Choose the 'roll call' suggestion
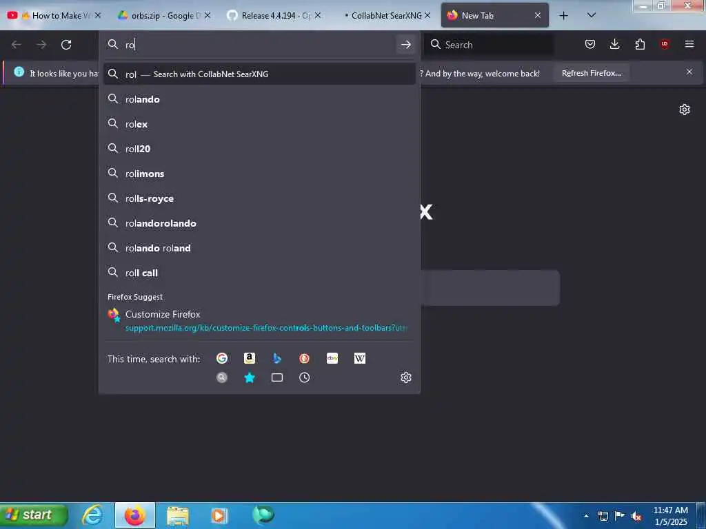Screen dimensions: 706x529 pyautogui.click(x=259, y=273)
